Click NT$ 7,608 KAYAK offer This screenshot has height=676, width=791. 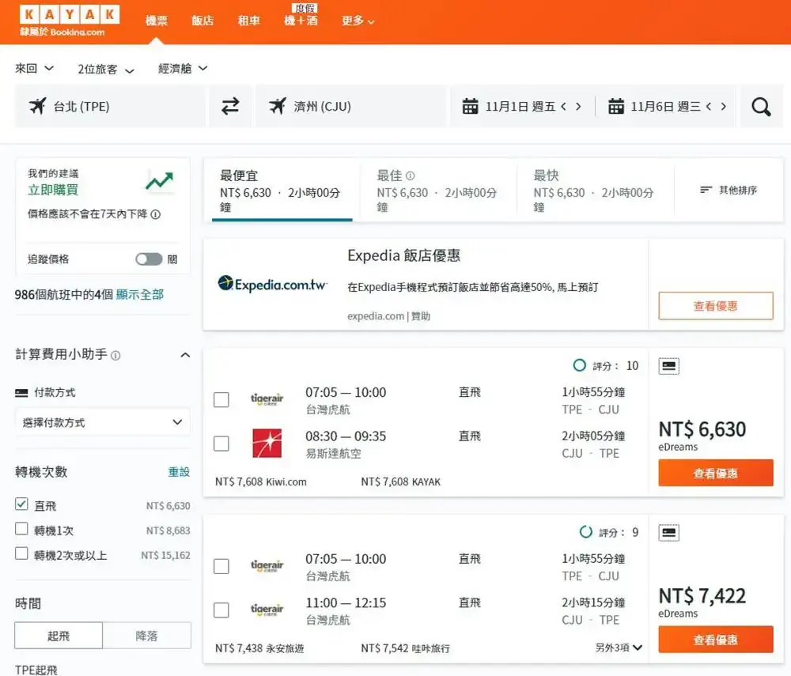pos(401,482)
